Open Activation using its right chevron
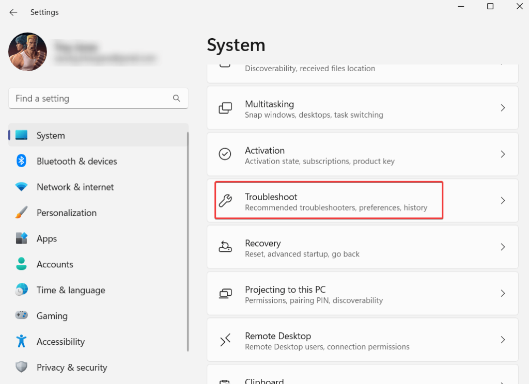This screenshot has width=529, height=384. pyautogui.click(x=503, y=154)
